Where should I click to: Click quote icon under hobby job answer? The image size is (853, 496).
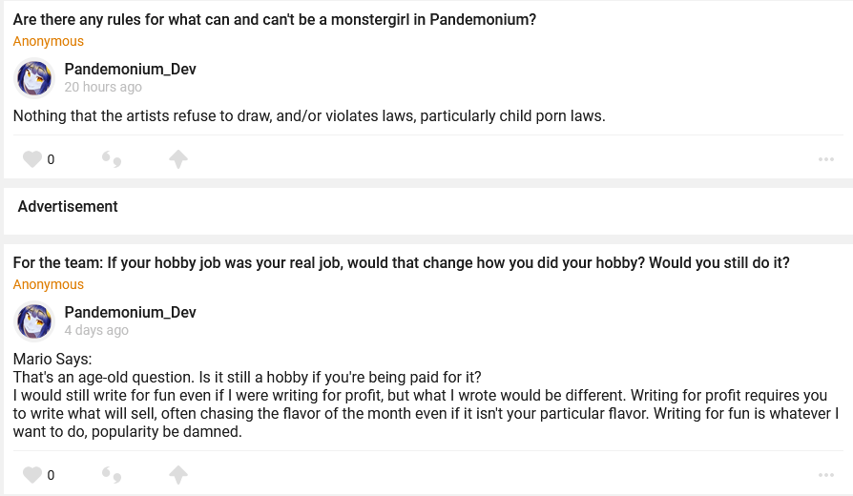click(112, 475)
